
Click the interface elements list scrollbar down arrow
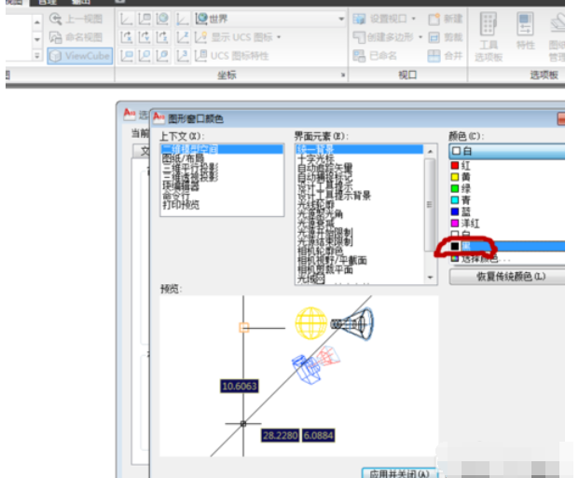pyautogui.click(x=431, y=278)
